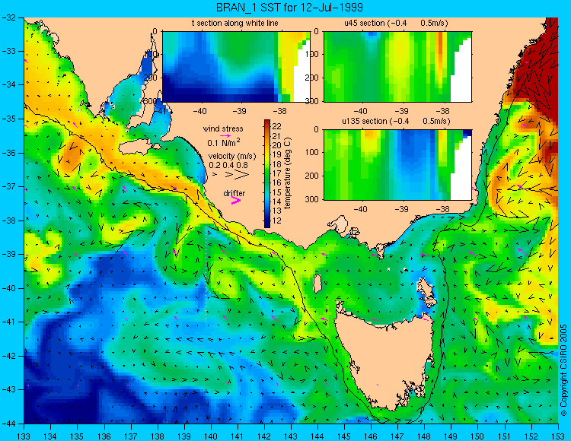
Task: Click latitude axis label -41
Action: click(8, 322)
